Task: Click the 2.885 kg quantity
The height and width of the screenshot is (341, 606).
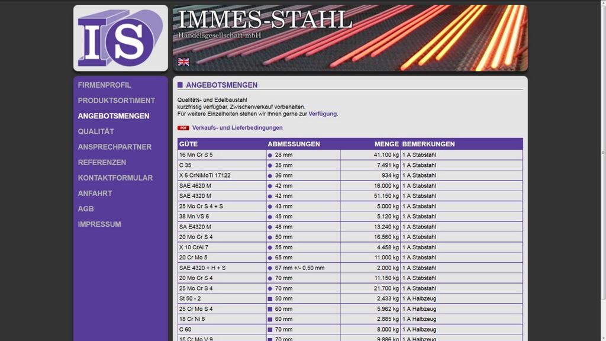Action: pyautogui.click(x=370, y=319)
